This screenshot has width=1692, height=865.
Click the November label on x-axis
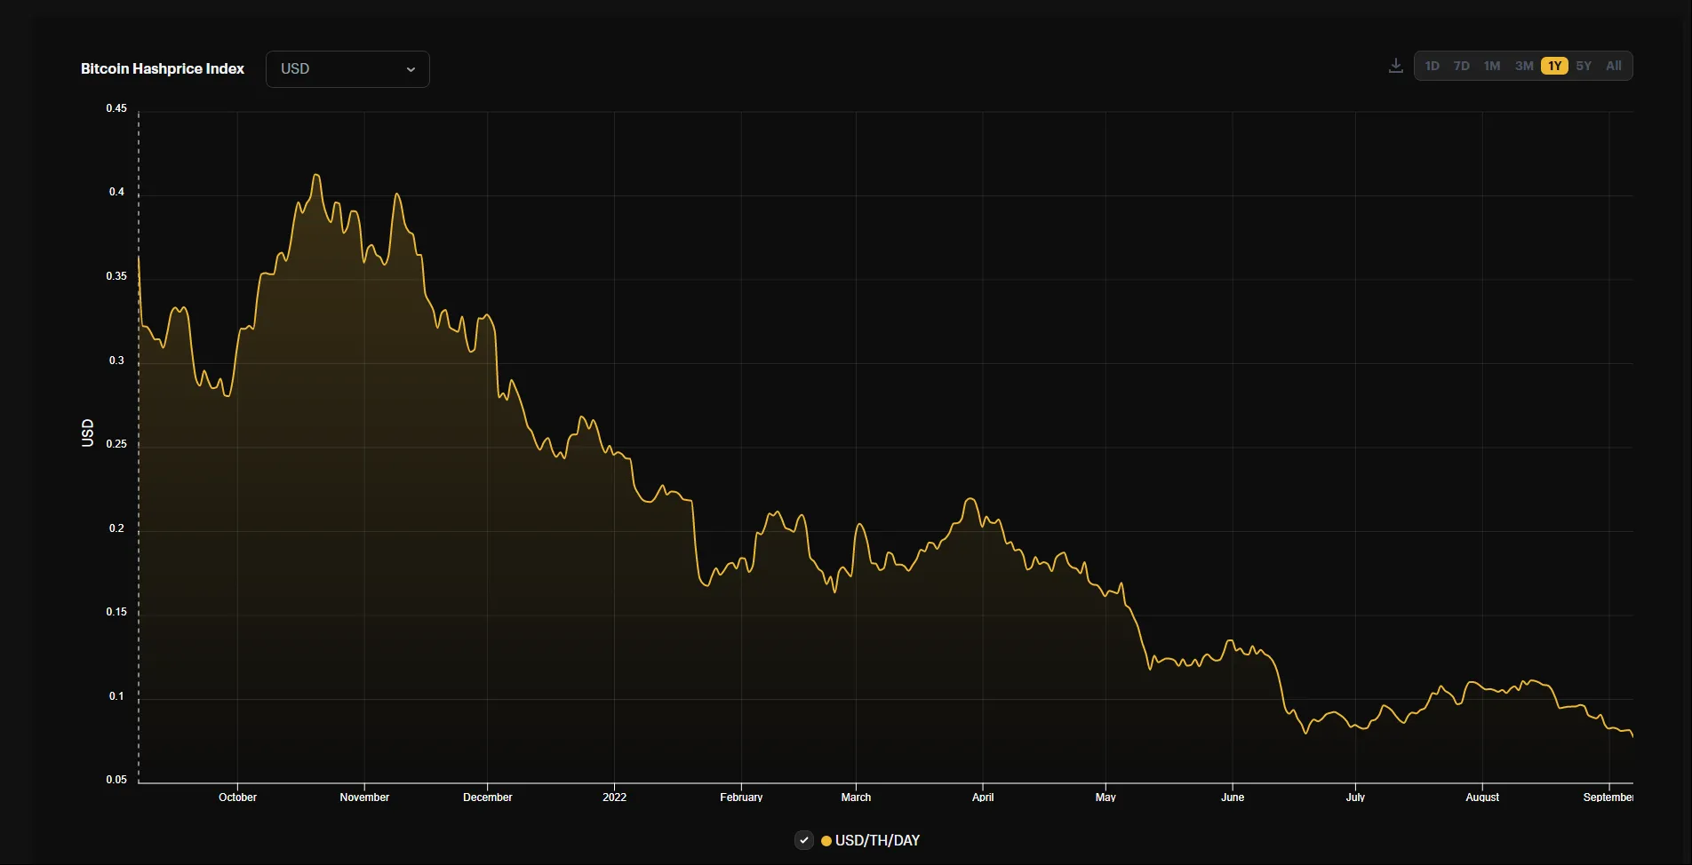pos(364,797)
